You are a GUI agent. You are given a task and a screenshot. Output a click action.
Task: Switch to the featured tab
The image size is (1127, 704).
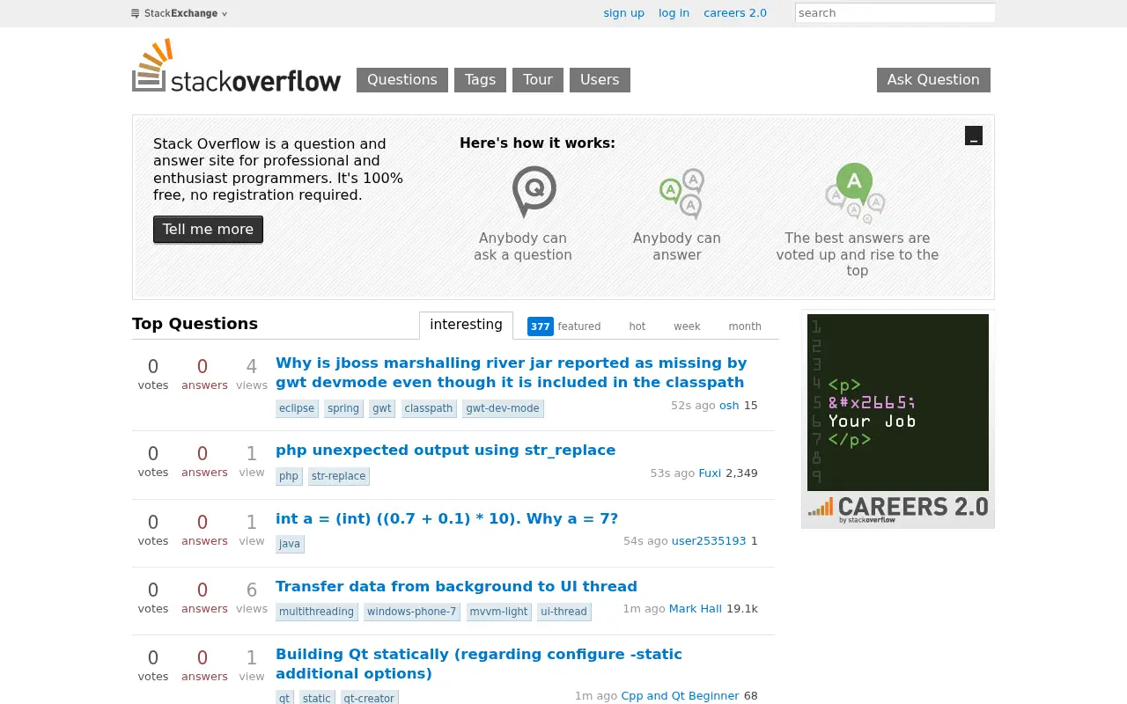[564, 326]
